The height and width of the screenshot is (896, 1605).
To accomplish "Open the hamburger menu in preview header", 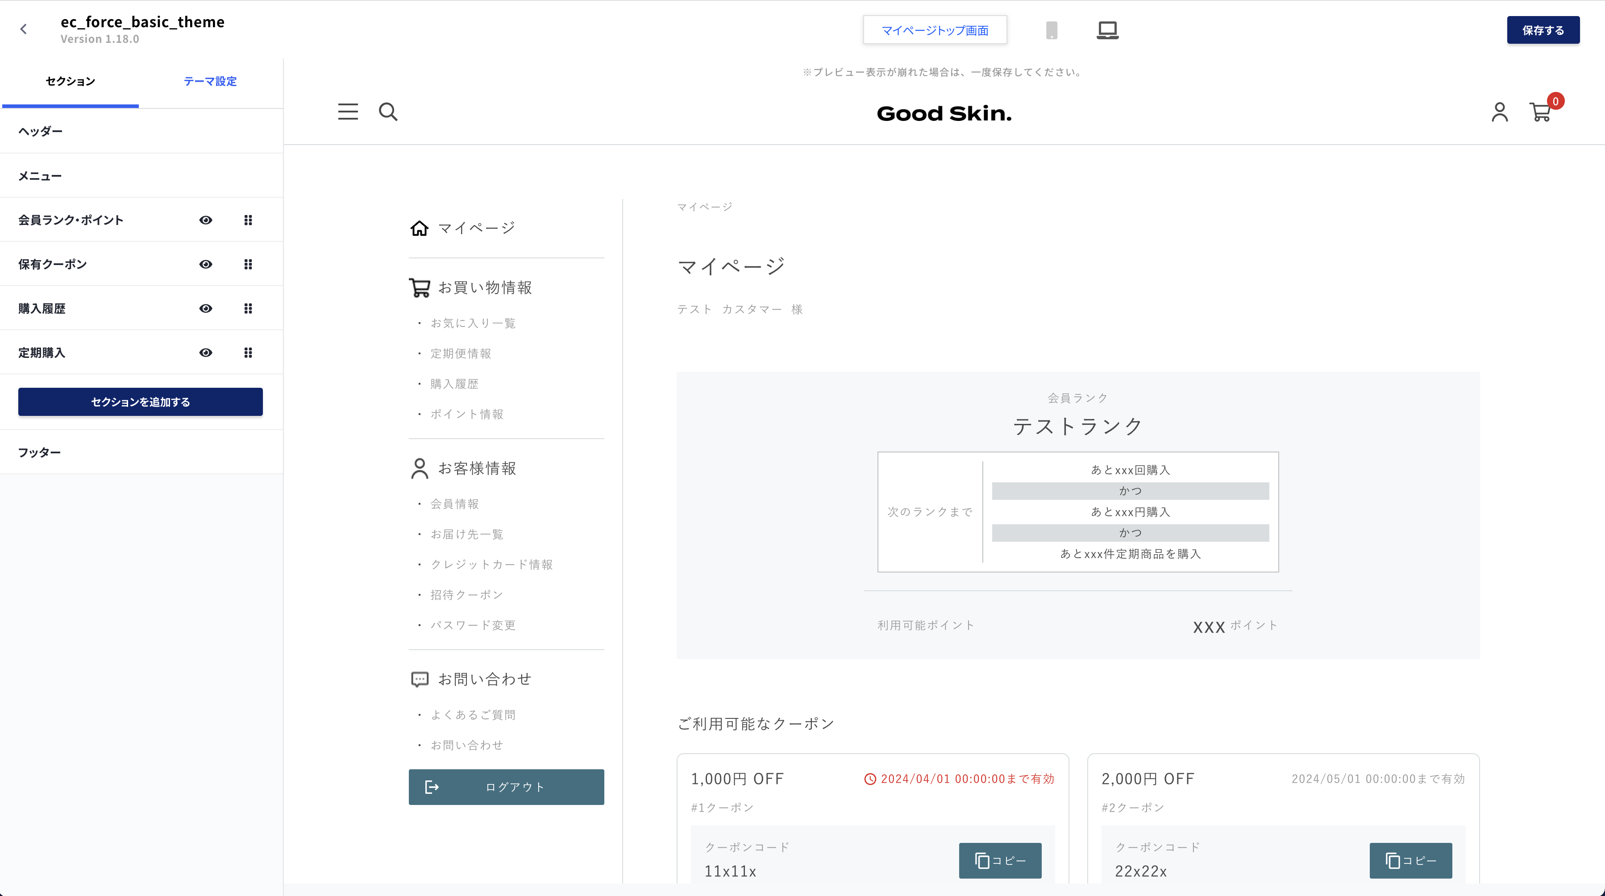I will pos(348,112).
